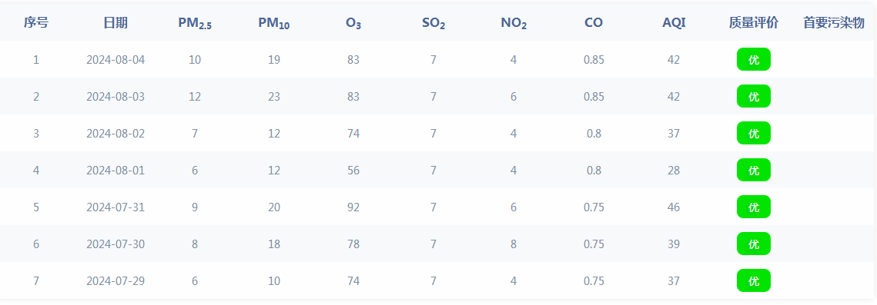Click the 序号 column header
Screen dimensions: 877x305
[35, 23]
